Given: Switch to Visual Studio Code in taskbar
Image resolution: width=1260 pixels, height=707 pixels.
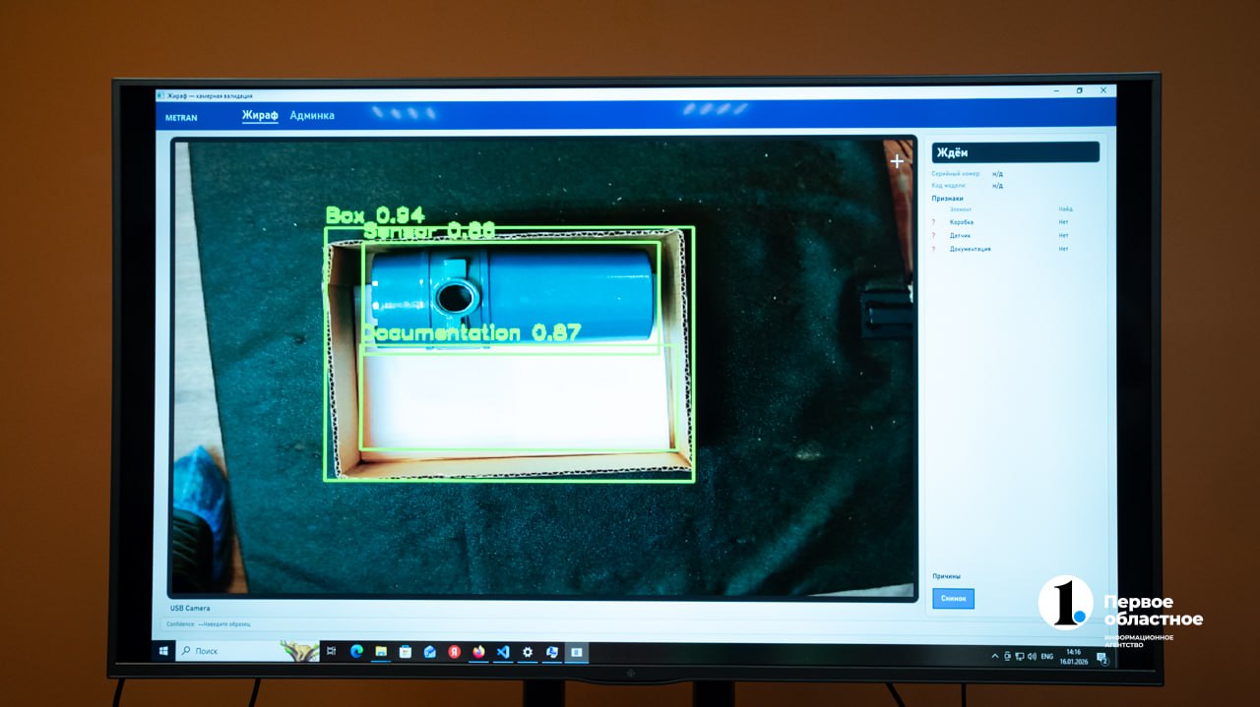Looking at the screenshot, I should pyautogui.click(x=503, y=651).
